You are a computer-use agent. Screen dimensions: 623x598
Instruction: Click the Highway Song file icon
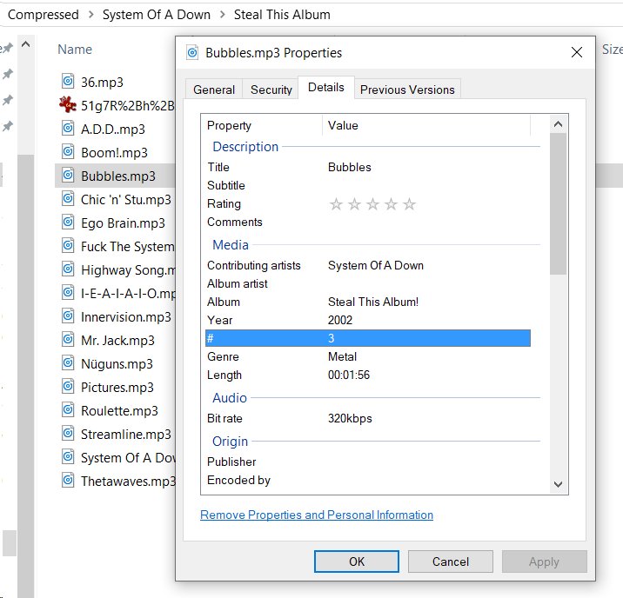(x=68, y=269)
